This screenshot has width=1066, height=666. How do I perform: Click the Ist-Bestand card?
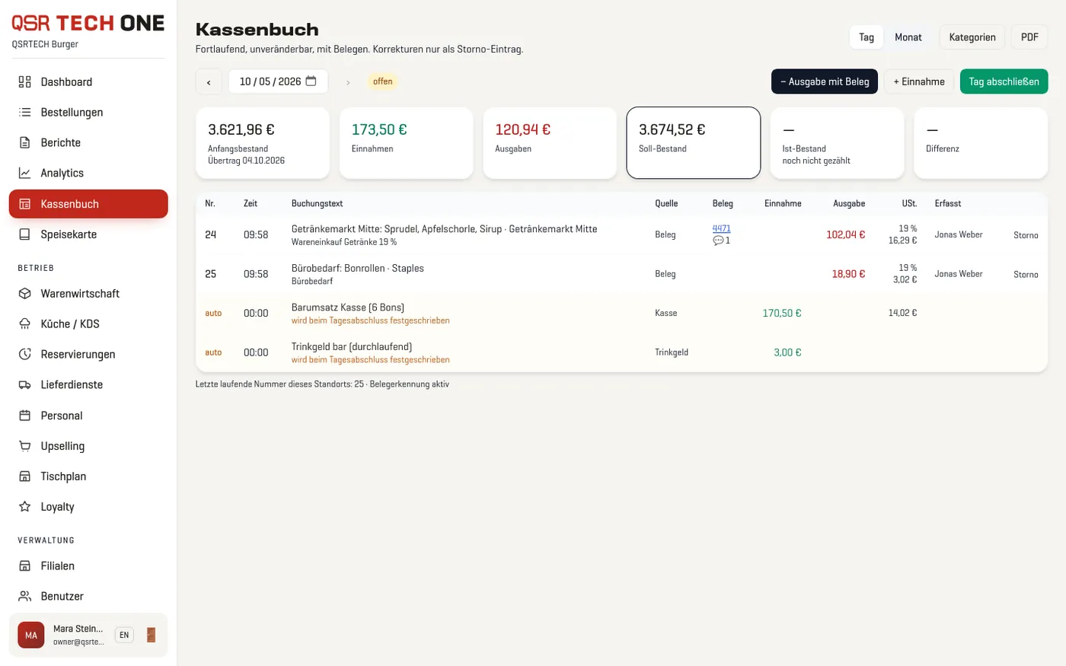pos(838,143)
